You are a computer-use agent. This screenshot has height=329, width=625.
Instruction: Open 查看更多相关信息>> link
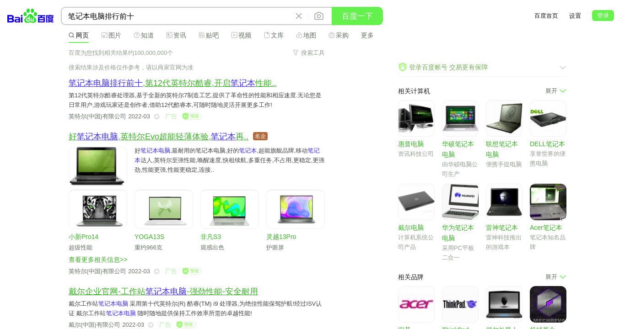98,260
